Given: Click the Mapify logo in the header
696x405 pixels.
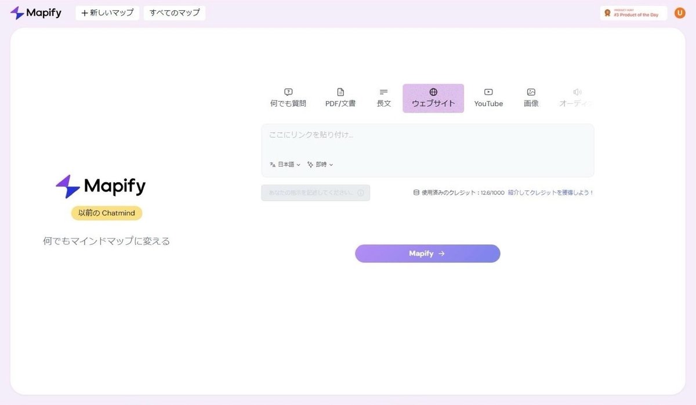Looking at the screenshot, I should coord(36,13).
